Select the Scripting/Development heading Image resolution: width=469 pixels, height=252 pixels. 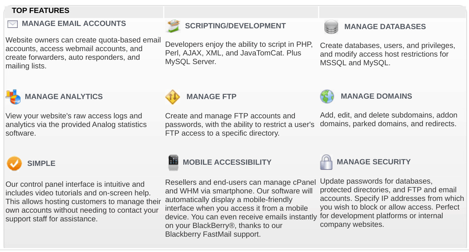tap(235, 26)
